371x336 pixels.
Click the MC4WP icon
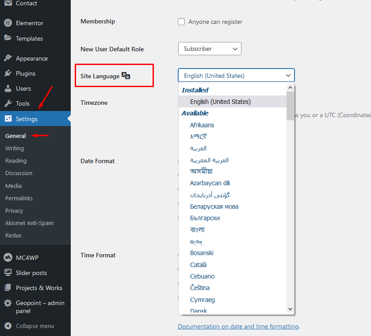pos(8,257)
